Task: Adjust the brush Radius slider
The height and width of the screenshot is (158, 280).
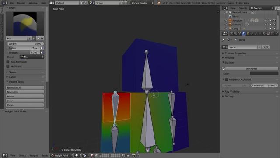Action: pos(23,48)
